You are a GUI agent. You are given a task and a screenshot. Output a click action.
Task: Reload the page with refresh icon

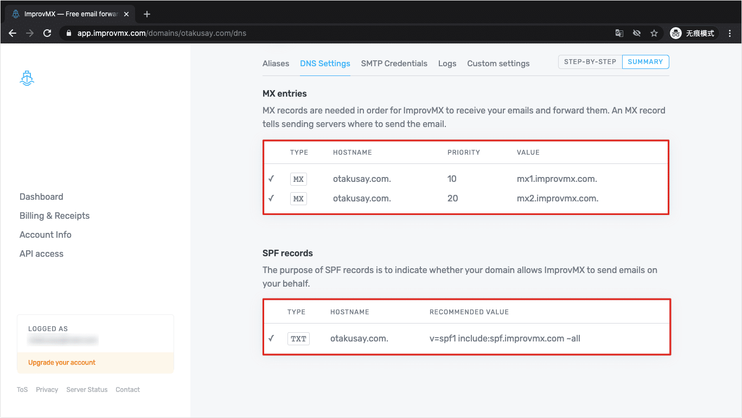tap(47, 33)
